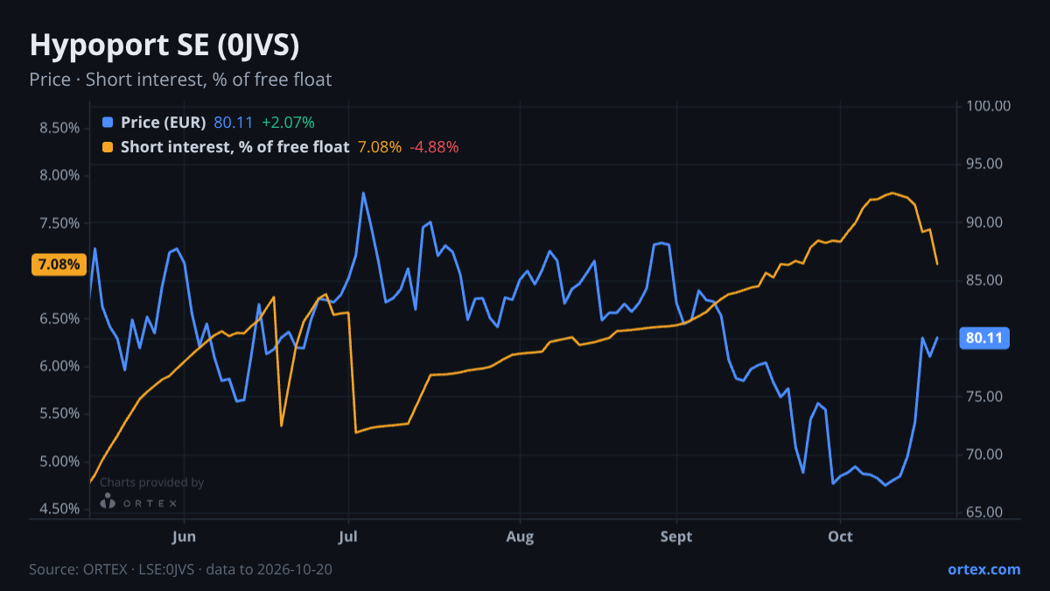Click the 95.00 right axis tick
Screen dimensions: 1050x591
[x=984, y=165]
